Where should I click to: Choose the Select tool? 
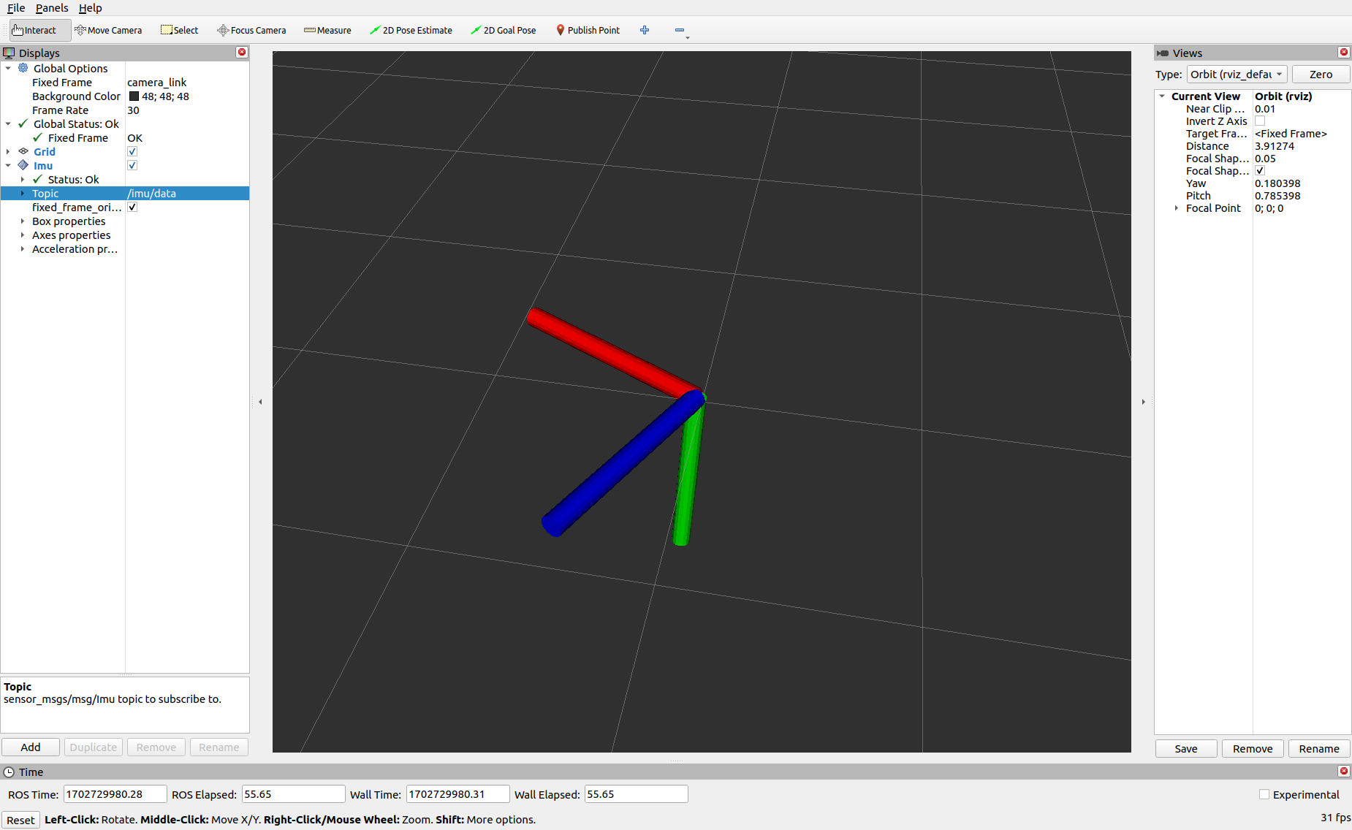point(179,30)
